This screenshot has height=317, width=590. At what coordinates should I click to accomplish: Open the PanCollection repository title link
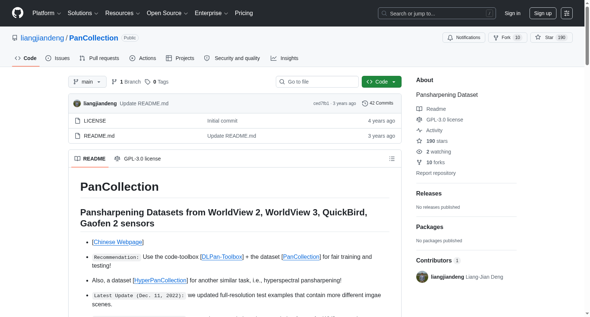94,38
